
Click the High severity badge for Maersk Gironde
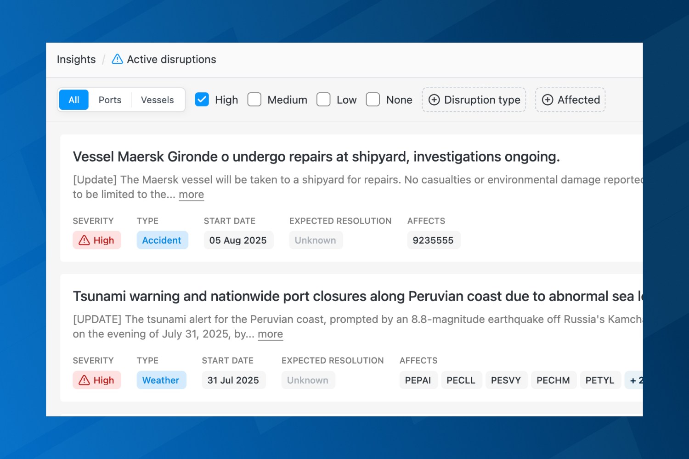point(97,240)
